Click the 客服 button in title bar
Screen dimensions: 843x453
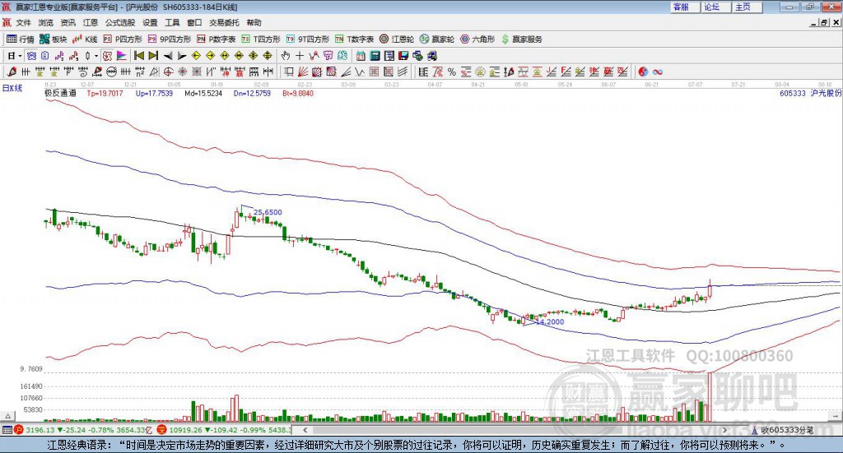686,7
